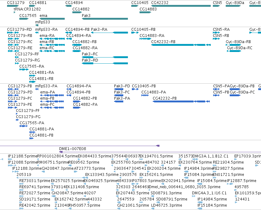This screenshot has height=210, width=261.
Task: Select protein CG17565-PA
Action: (x=24, y=126)
